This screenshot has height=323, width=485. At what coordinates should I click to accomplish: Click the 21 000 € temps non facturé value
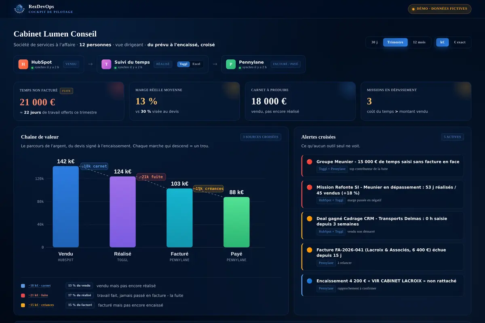(x=37, y=102)
